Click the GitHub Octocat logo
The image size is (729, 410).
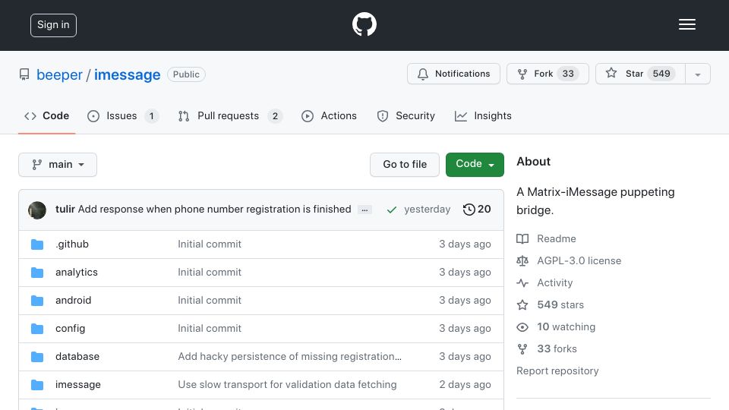[364, 24]
